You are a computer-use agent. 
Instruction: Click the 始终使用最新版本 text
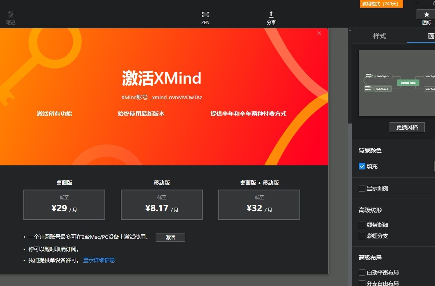141,114
